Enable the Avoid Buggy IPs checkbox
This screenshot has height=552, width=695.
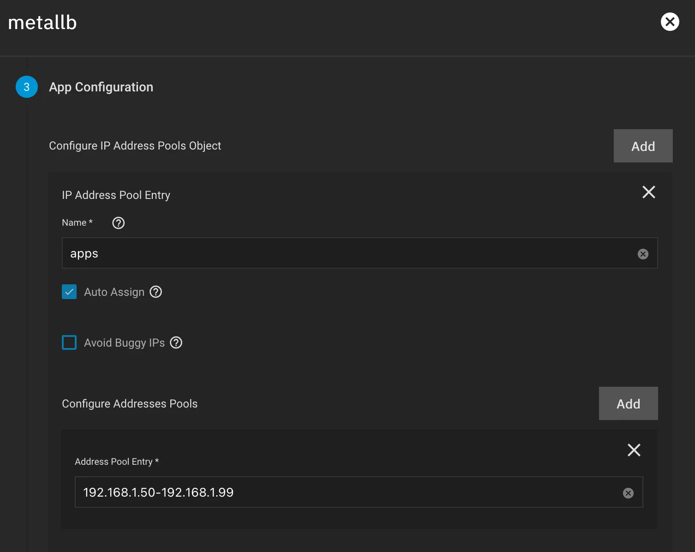coord(69,343)
